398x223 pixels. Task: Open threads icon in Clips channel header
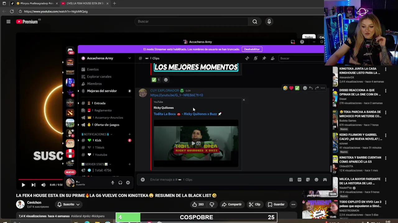click(247, 58)
